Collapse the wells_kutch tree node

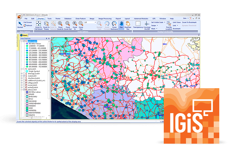click(x=22, y=41)
